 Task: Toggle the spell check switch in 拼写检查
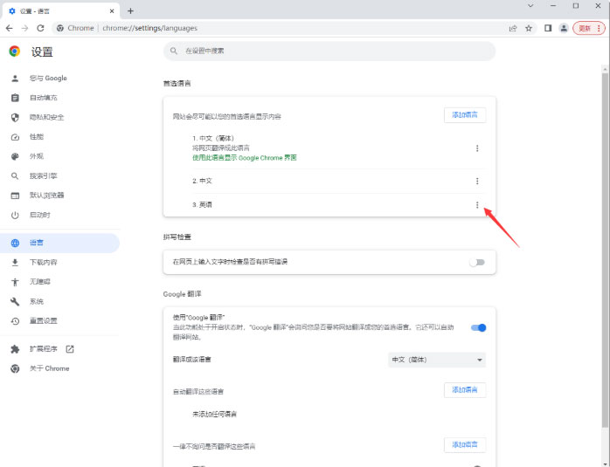[477, 262]
